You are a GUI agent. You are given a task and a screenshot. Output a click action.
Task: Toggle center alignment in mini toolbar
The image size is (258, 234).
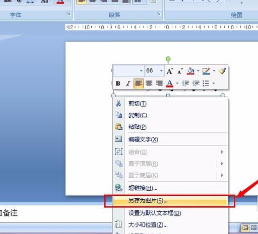pos(149,84)
